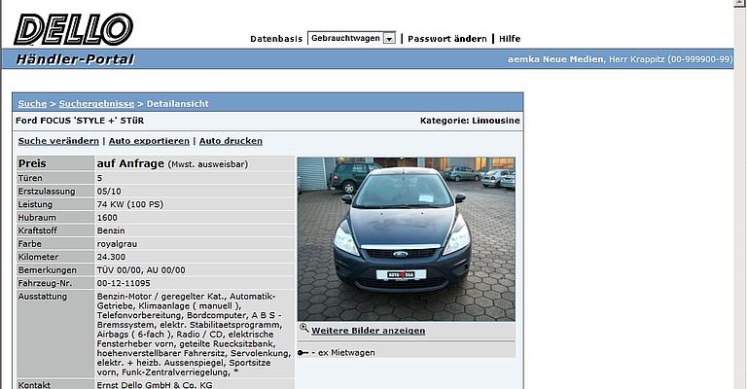
Task: Go back to Suche in breadcrumb
Action: pyautogui.click(x=32, y=103)
